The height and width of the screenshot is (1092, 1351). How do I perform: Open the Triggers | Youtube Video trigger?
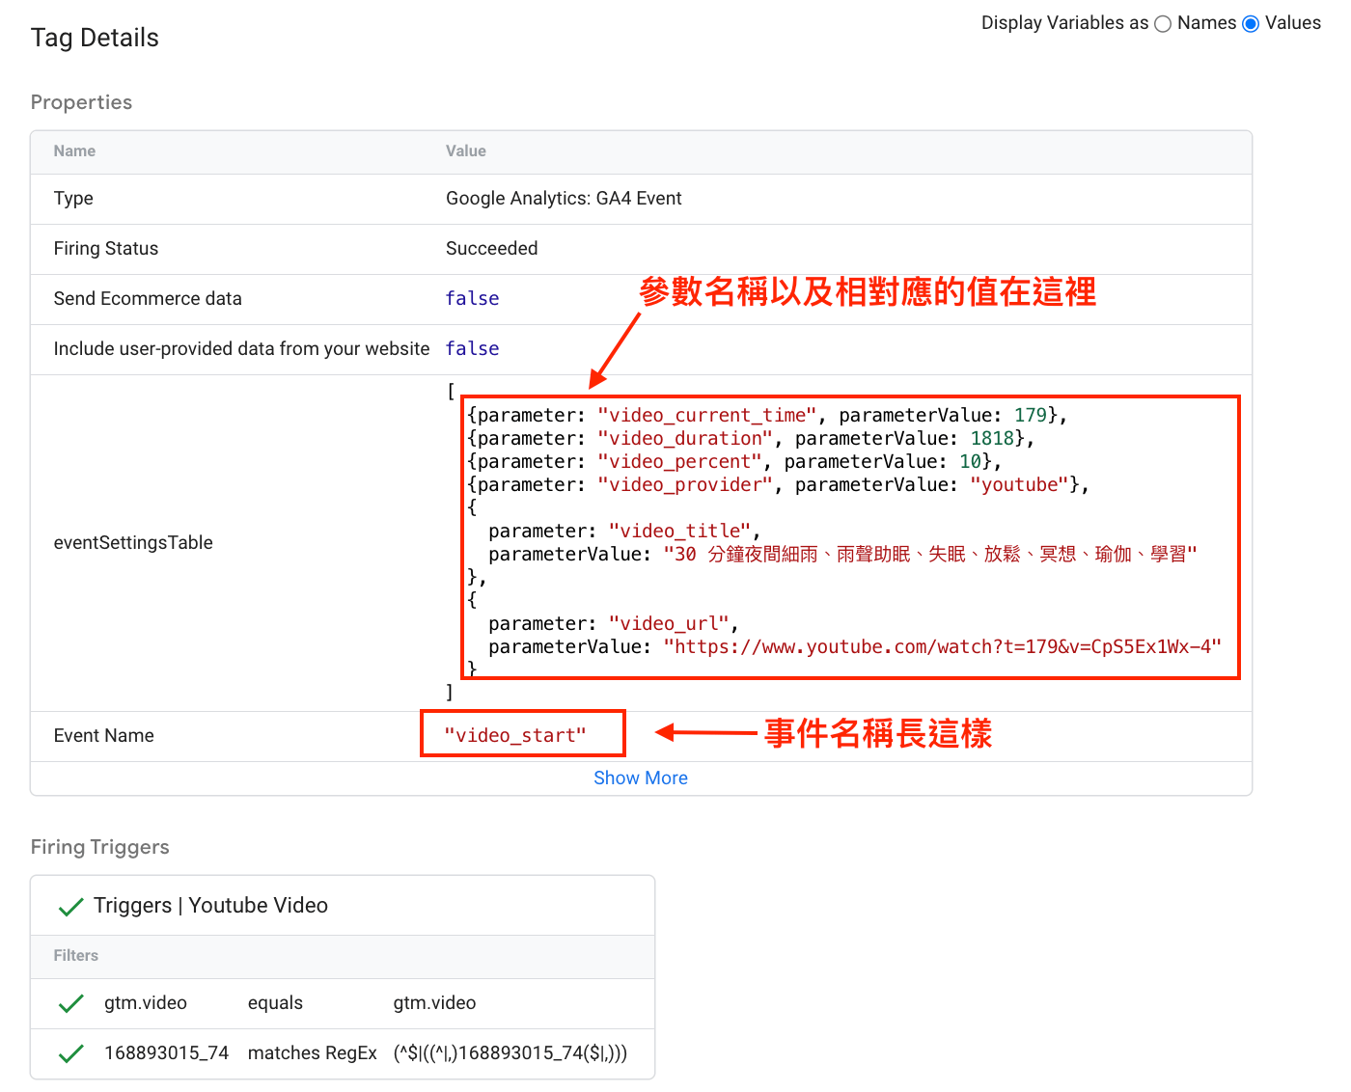[x=210, y=906]
